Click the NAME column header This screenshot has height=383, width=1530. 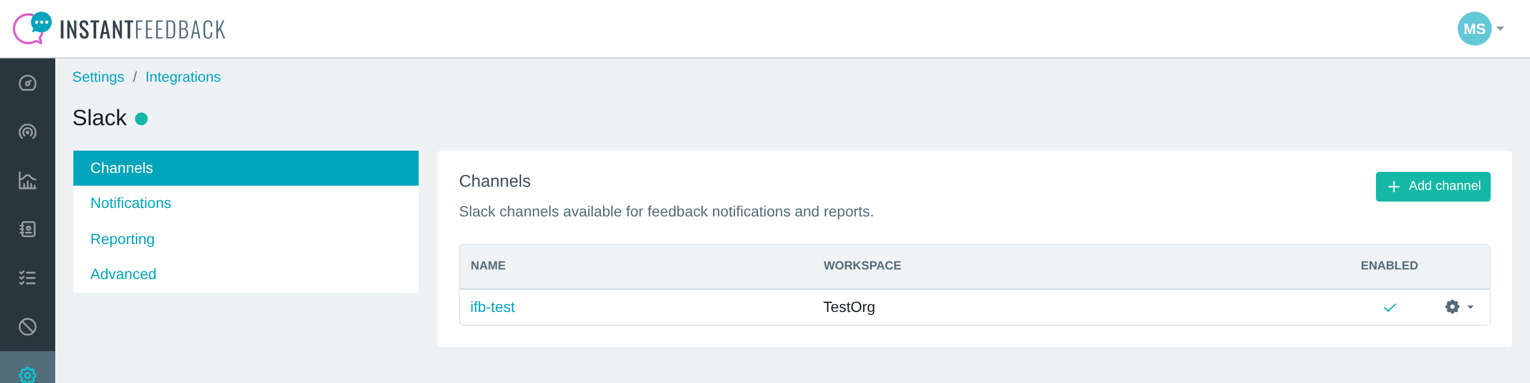click(488, 265)
